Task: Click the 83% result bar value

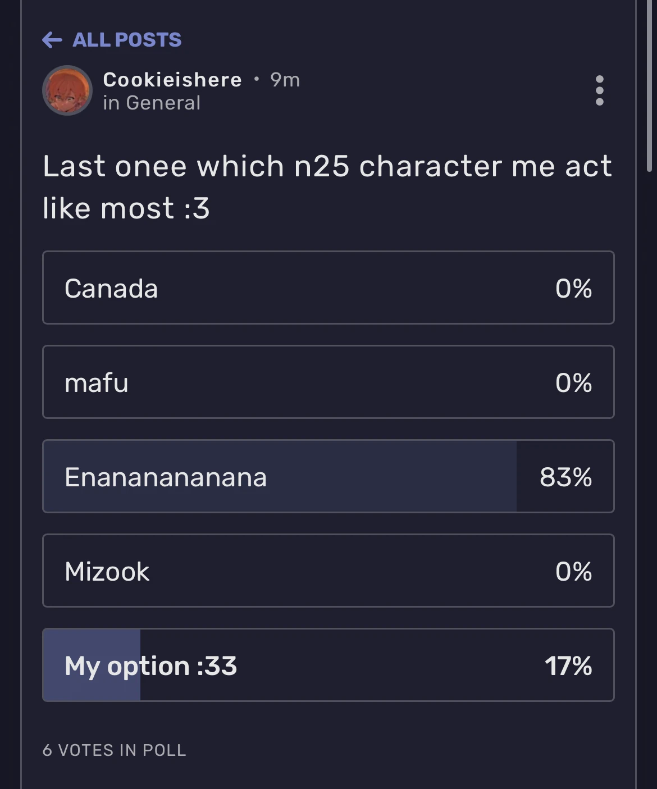Action: pos(565,477)
